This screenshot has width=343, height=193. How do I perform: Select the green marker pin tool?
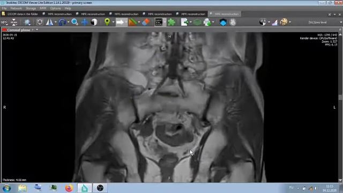[x=107, y=22]
